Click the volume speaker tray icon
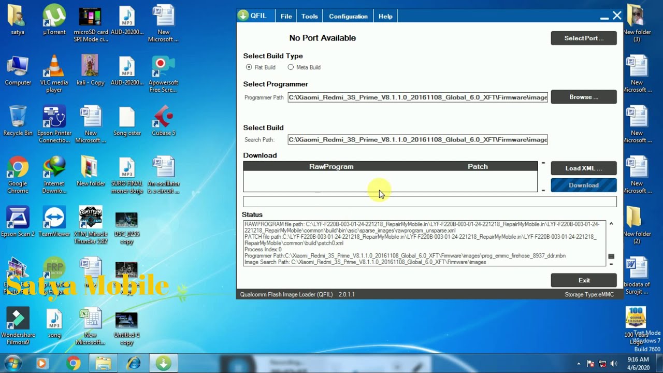The image size is (663, 373). tap(614, 364)
